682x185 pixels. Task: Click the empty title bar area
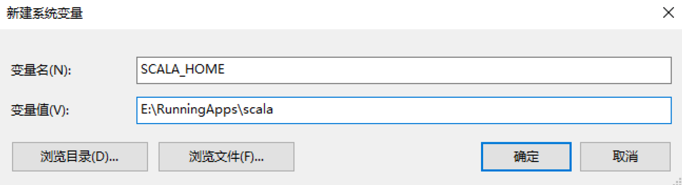(x=349, y=14)
